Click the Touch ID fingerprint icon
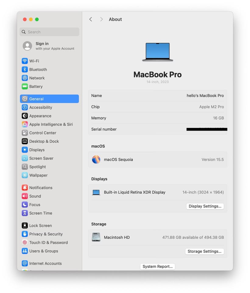This screenshot has width=250, height=293. pos(25,243)
